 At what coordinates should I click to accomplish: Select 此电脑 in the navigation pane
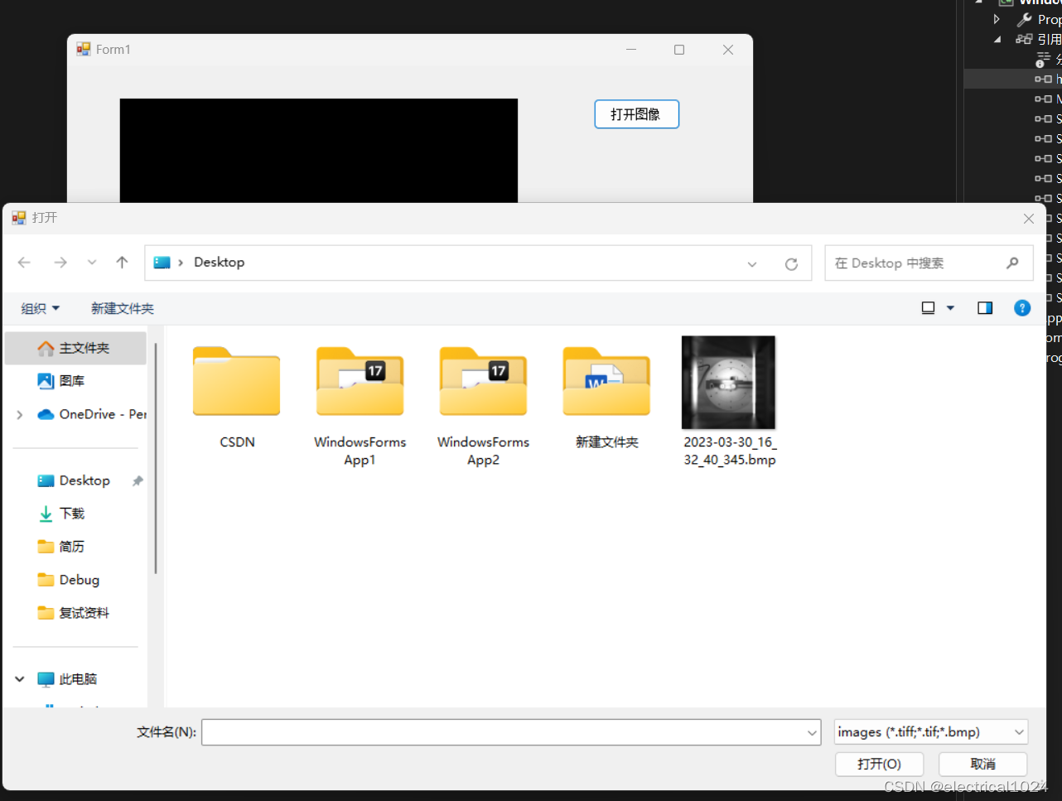pyautogui.click(x=68, y=679)
